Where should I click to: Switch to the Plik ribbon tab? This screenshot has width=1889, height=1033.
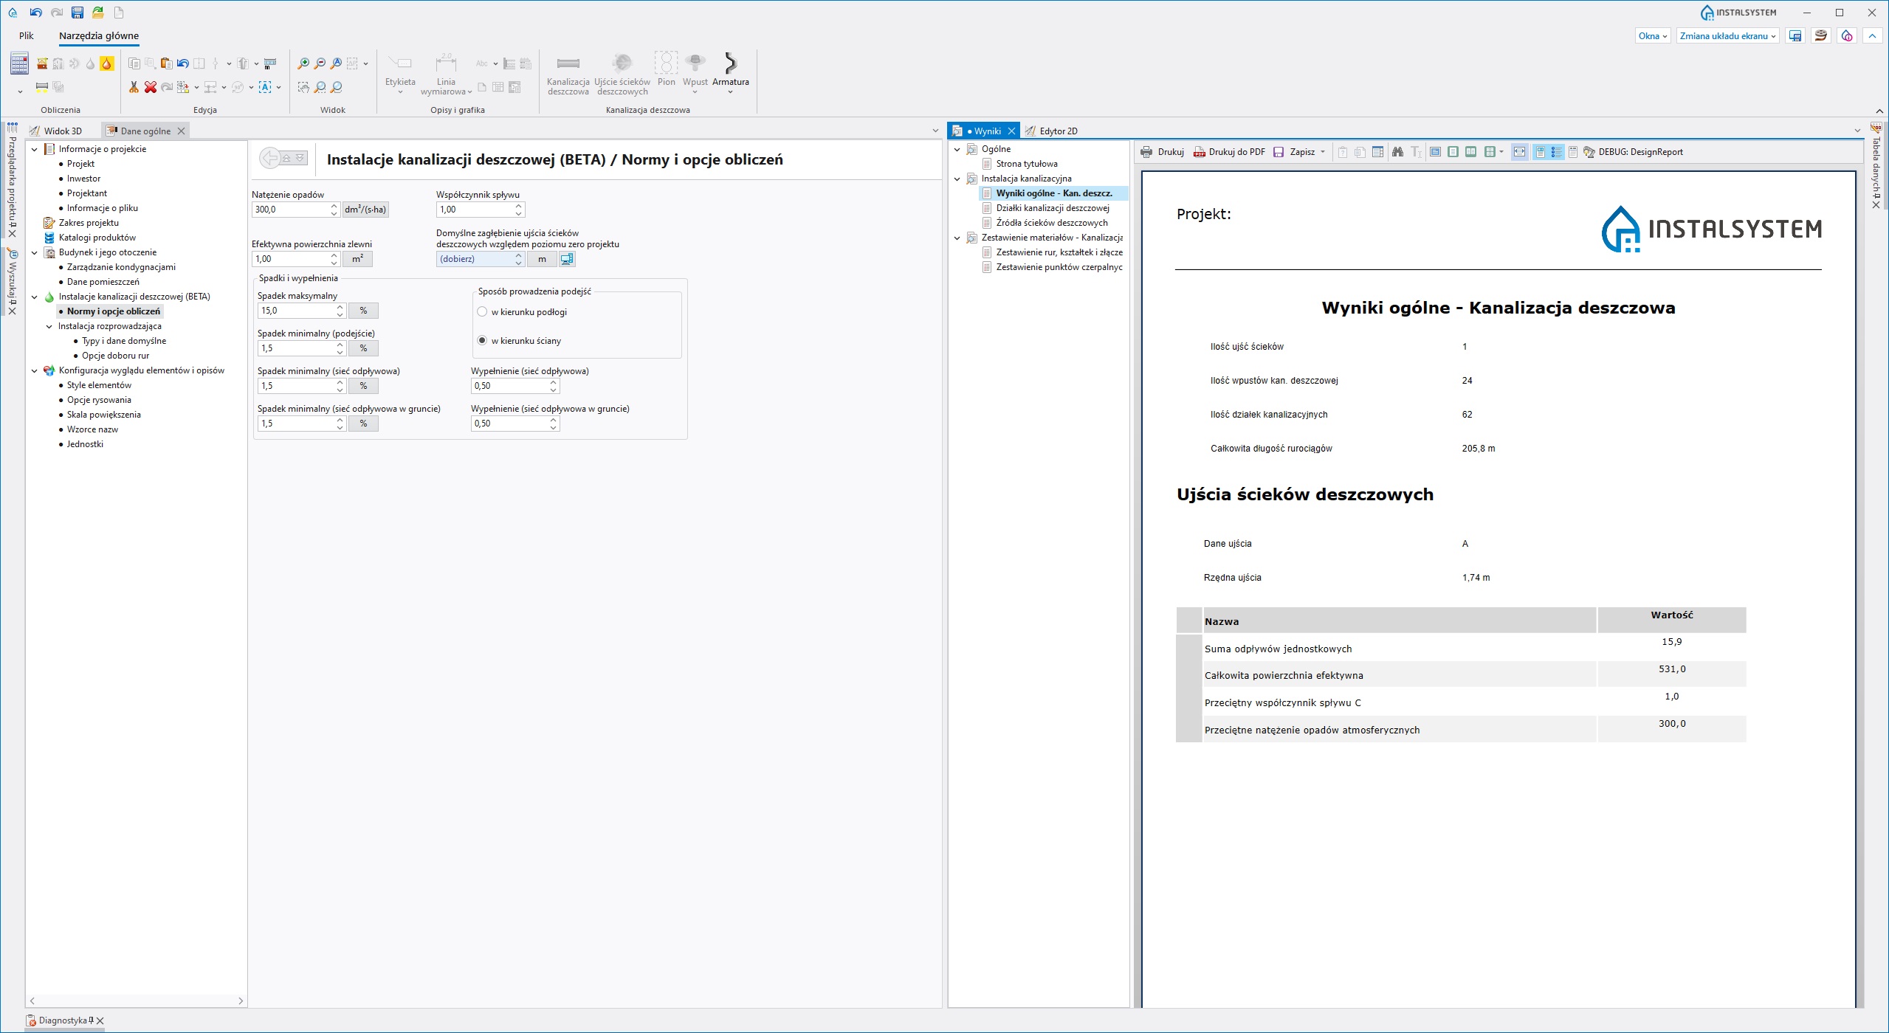27,35
